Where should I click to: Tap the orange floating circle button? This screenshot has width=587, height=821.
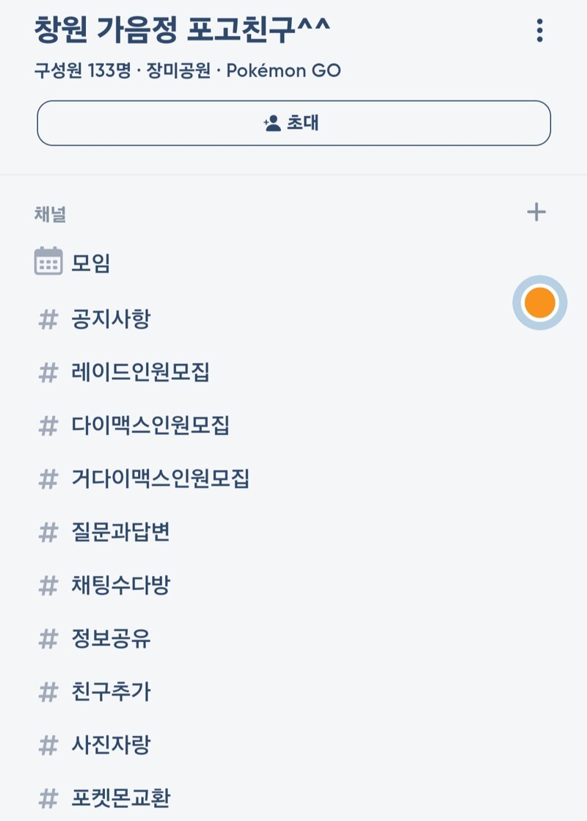tap(540, 302)
